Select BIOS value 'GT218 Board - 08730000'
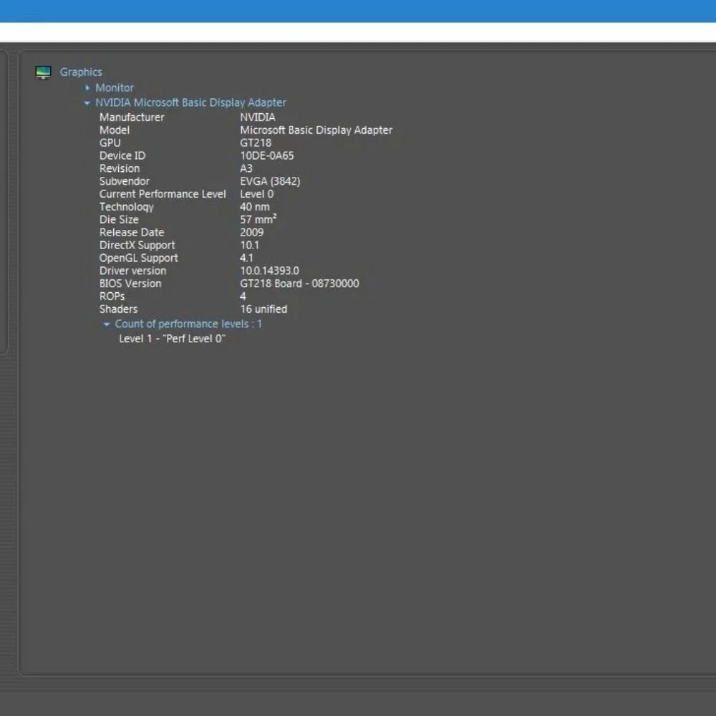This screenshot has height=716, width=716. (x=299, y=284)
